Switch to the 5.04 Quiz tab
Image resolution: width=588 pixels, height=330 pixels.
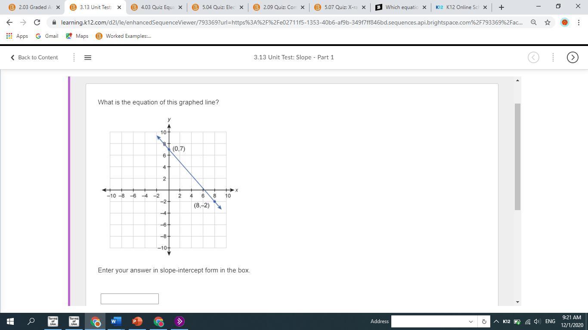coord(218,7)
